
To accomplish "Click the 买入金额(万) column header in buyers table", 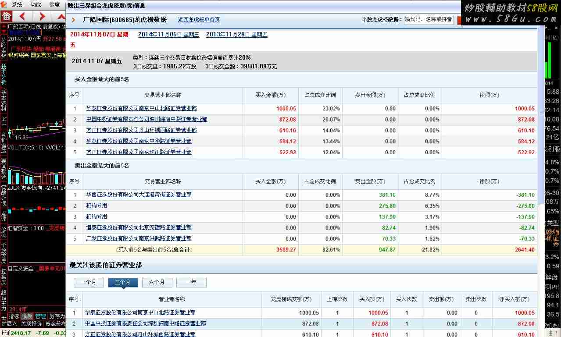I will pos(271,95).
